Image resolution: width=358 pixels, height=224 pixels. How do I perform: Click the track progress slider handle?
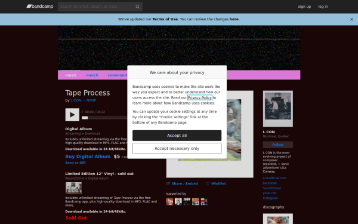pyautogui.click(x=85, y=118)
